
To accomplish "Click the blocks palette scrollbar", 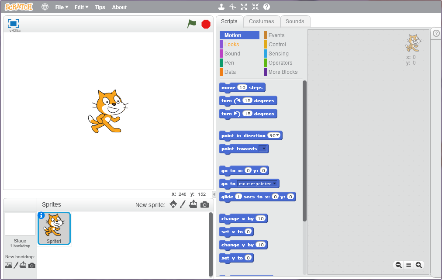I will 304,151.
